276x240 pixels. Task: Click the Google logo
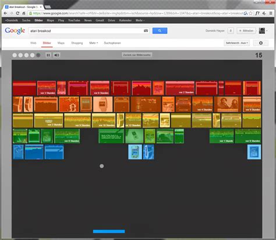(15, 31)
